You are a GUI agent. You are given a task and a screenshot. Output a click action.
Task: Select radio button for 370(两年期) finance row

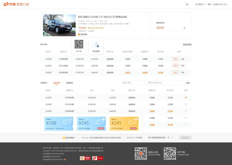[x=186, y=97]
